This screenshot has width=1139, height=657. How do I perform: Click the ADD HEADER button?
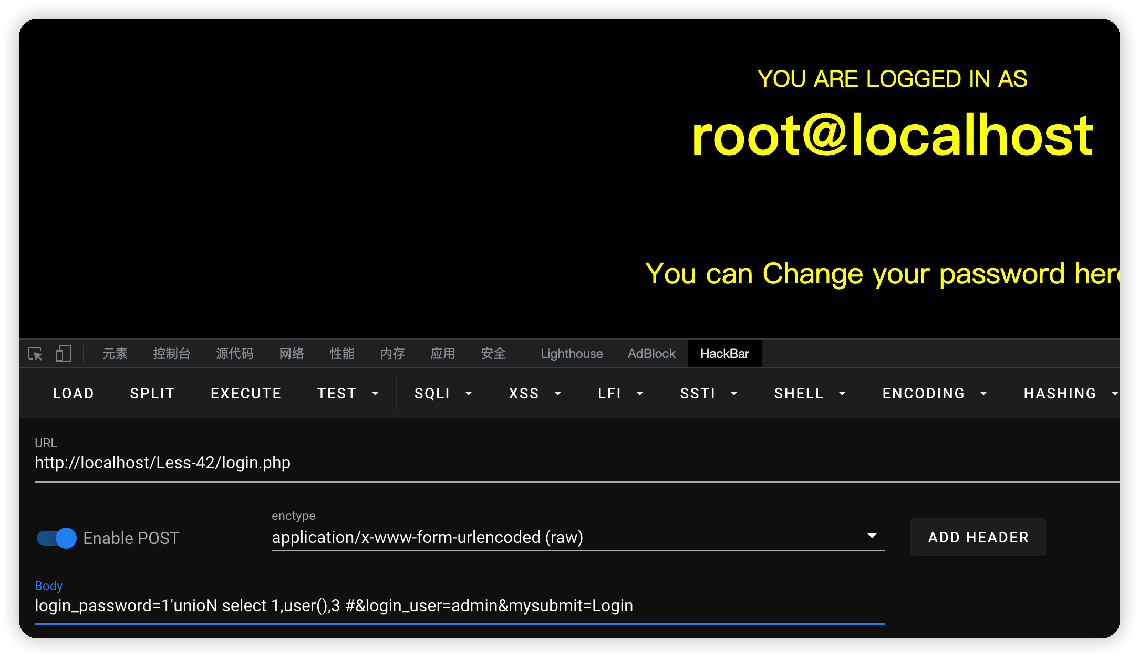tap(978, 537)
